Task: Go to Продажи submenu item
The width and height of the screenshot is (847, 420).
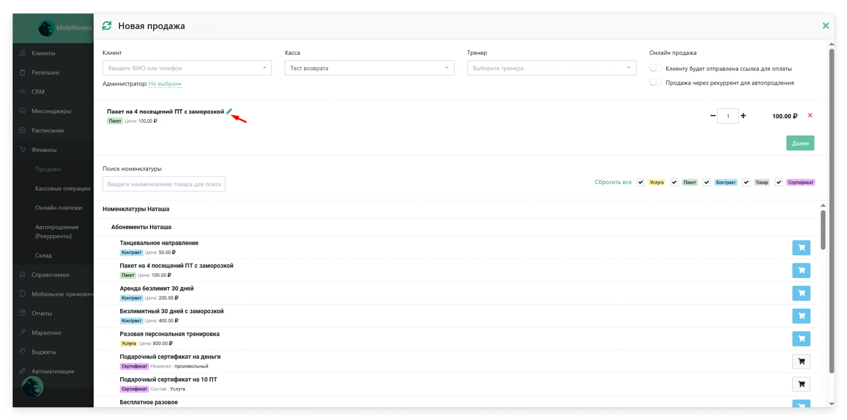Action: point(48,169)
